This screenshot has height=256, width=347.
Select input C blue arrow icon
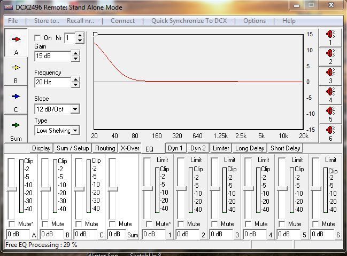(16, 97)
